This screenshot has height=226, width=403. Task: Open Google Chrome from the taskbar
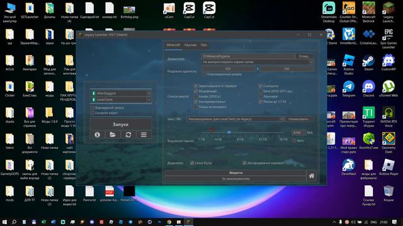[169, 222]
